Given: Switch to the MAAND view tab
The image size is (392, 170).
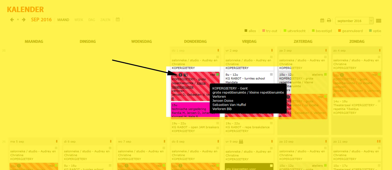Looking at the screenshot, I should pyautogui.click(x=63, y=20).
